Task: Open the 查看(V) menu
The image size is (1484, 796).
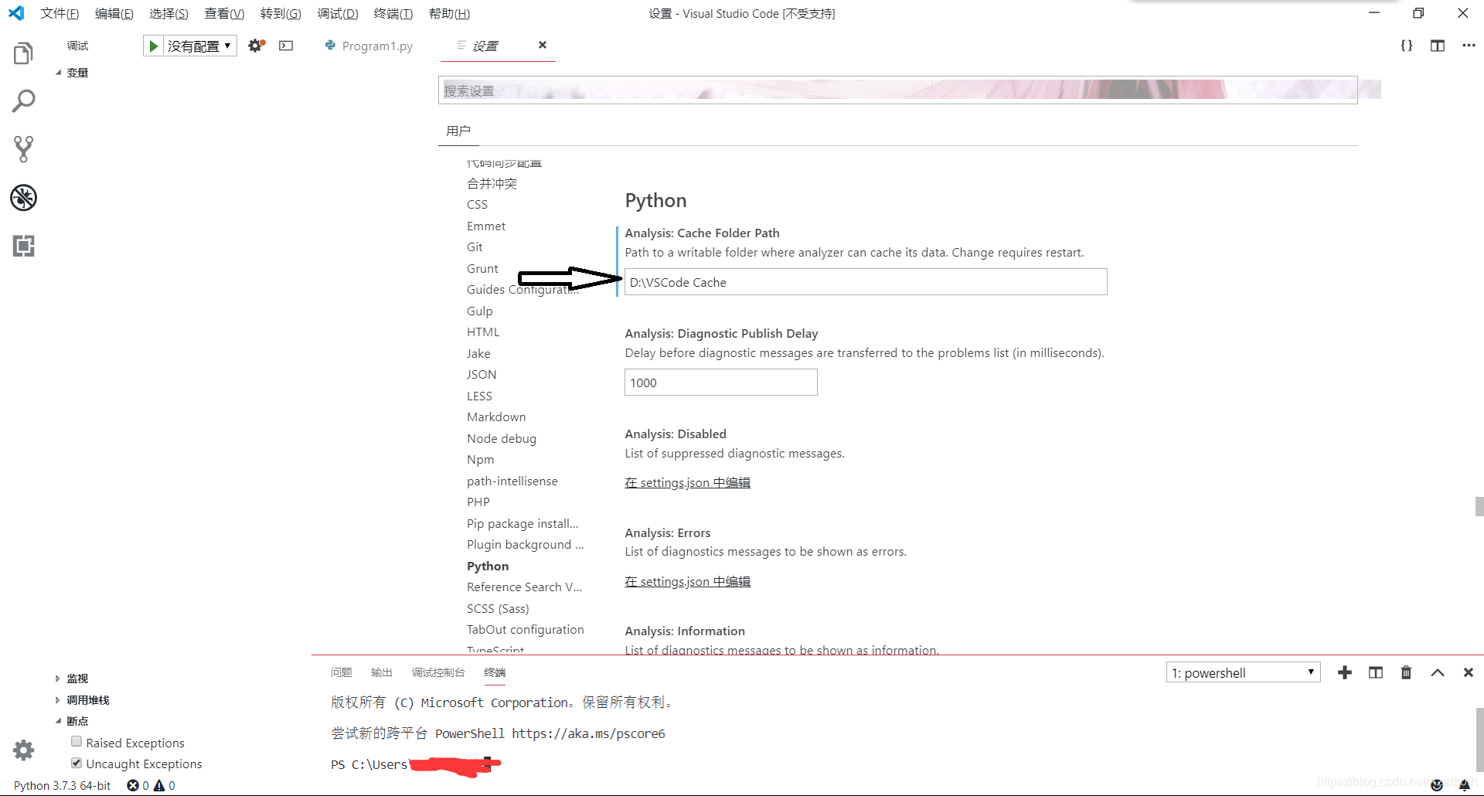Action: [x=224, y=13]
